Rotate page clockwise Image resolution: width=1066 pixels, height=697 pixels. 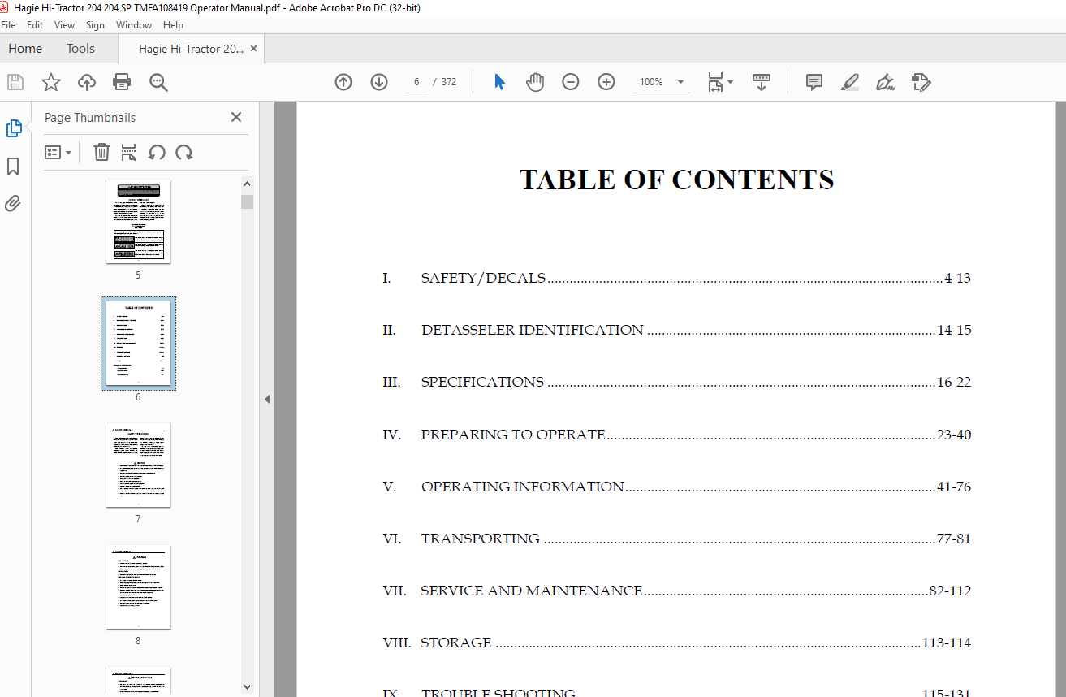[x=184, y=152]
